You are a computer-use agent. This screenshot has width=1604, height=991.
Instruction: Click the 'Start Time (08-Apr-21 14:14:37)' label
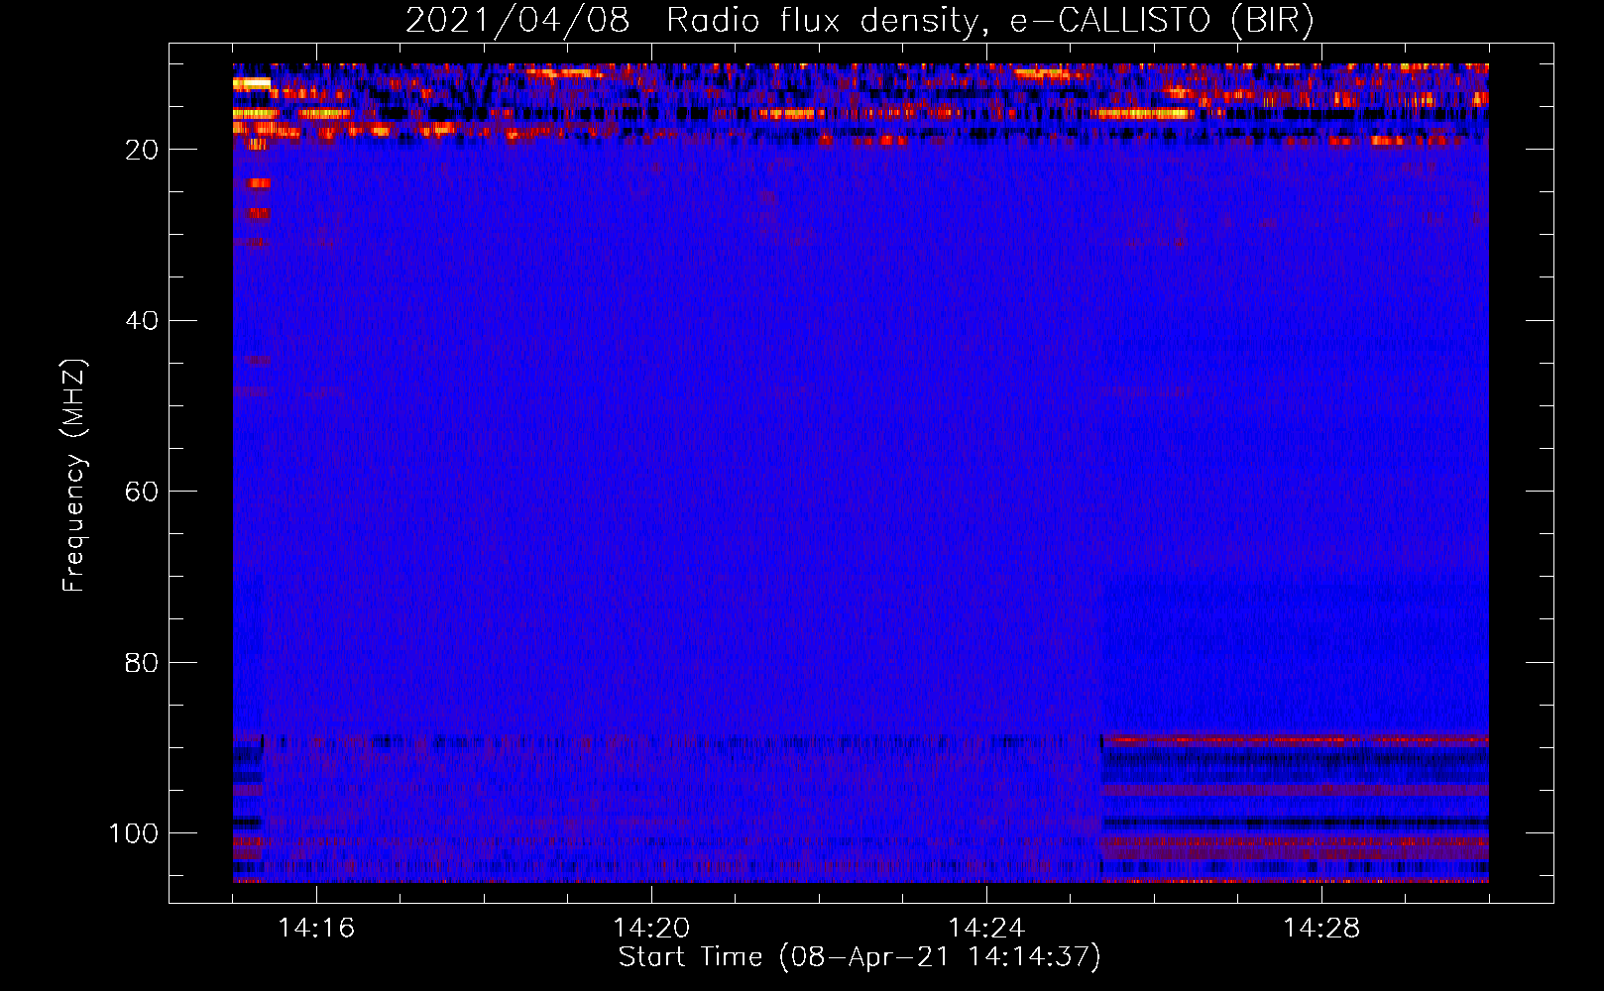[859, 957]
